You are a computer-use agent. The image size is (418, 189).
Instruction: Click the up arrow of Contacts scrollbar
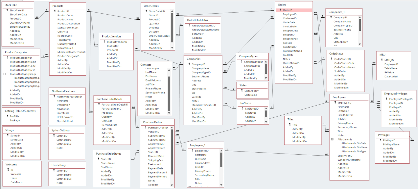pos(169,70)
